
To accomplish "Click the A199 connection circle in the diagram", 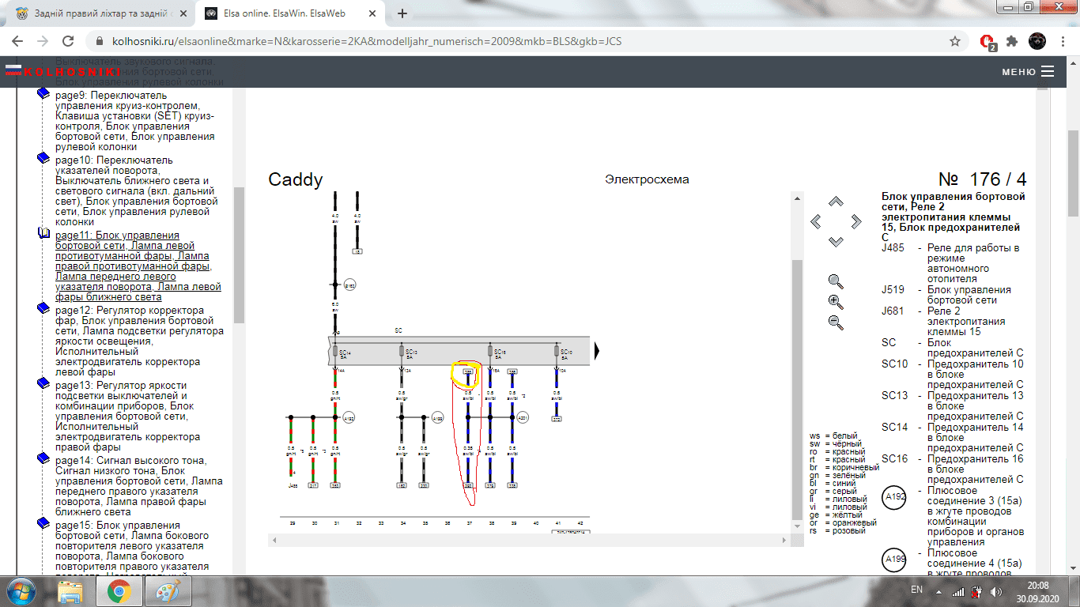I will pyautogui.click(x=438, y=417).
